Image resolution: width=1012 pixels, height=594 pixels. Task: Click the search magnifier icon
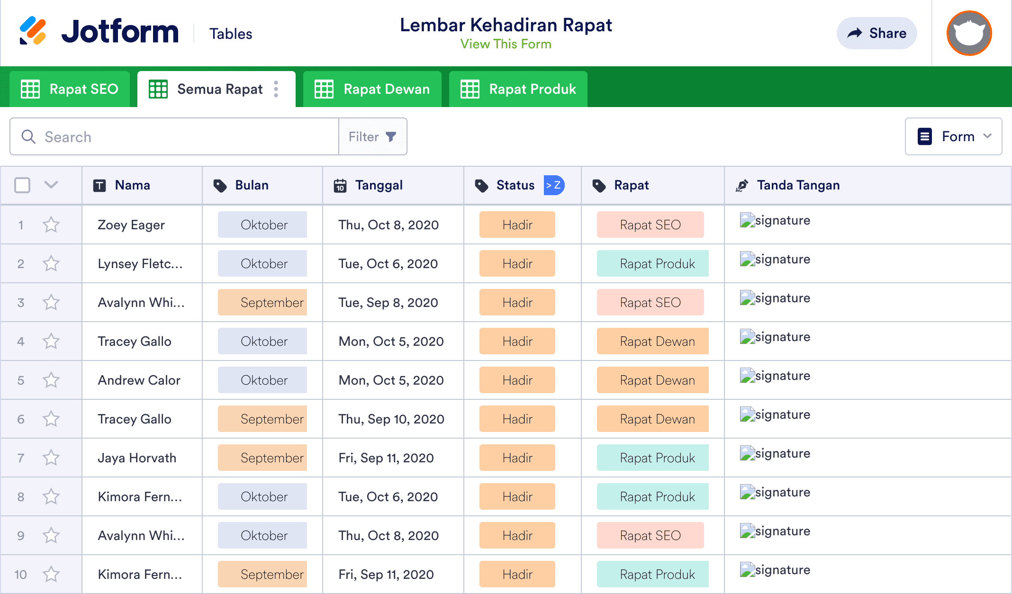[x=28, y=136]
